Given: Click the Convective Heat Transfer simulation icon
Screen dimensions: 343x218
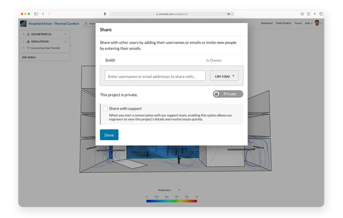Looking at the screenshot, I should [29, 48].
